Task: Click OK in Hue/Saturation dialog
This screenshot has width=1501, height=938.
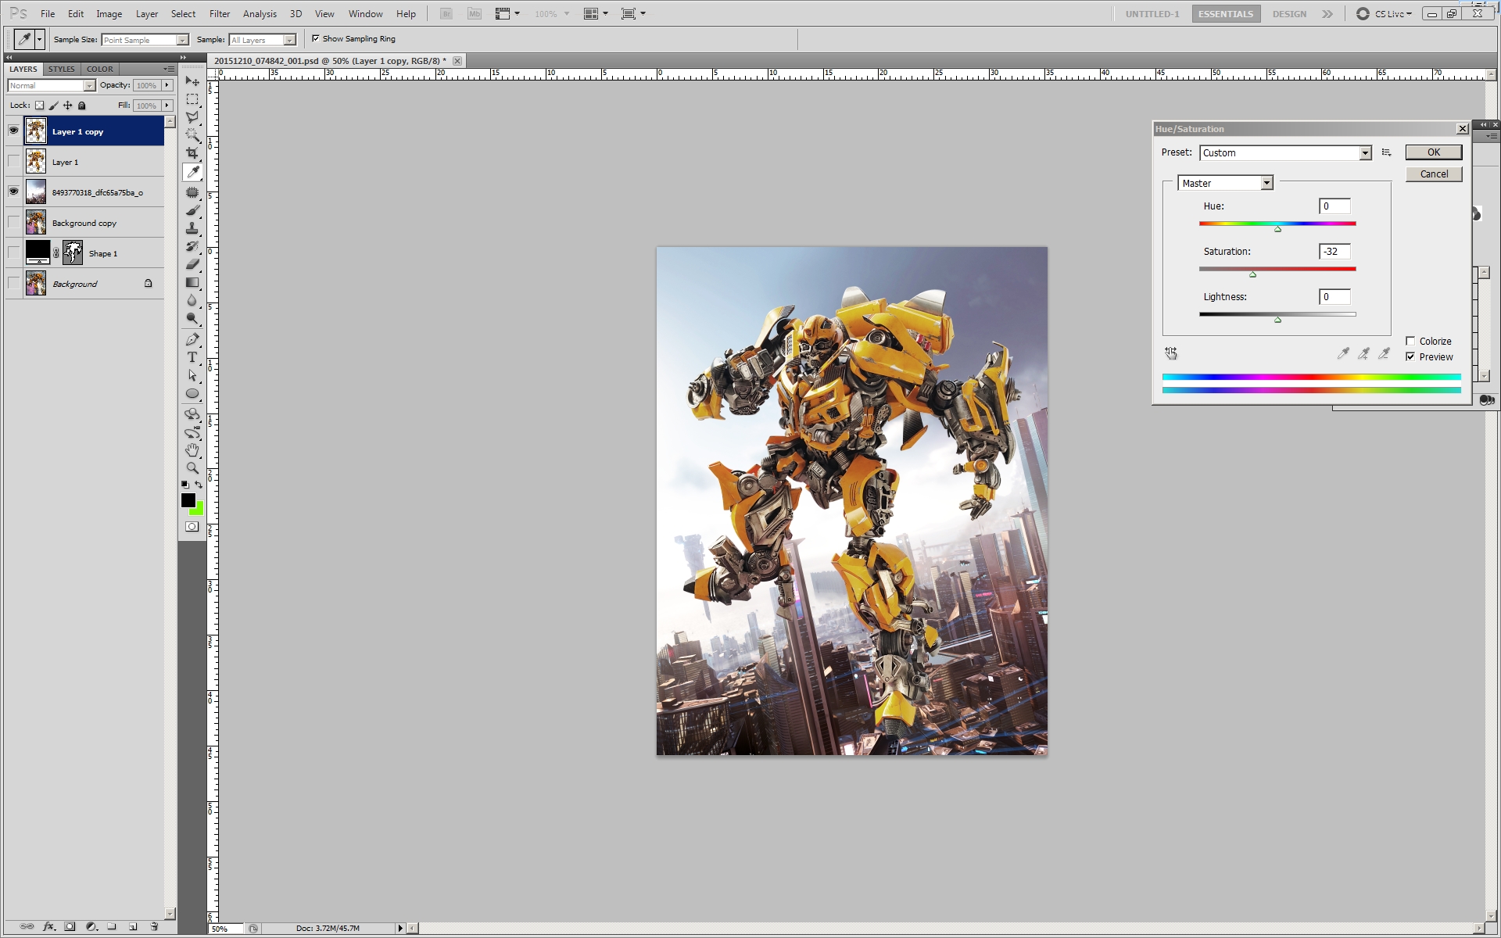Action: (1434, 152)
